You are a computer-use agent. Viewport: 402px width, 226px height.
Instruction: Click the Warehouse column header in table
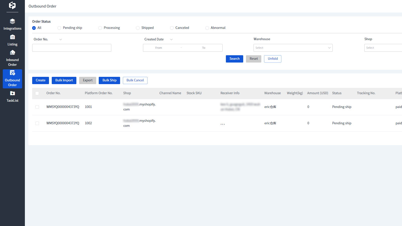pyautogui.click(x=272, y=93)
